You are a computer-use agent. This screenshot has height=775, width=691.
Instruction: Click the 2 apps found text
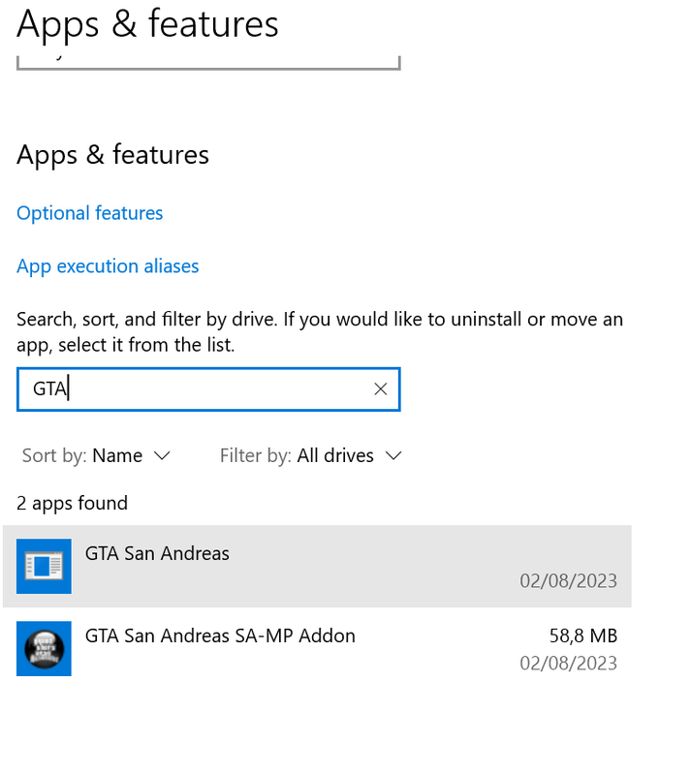73,503
